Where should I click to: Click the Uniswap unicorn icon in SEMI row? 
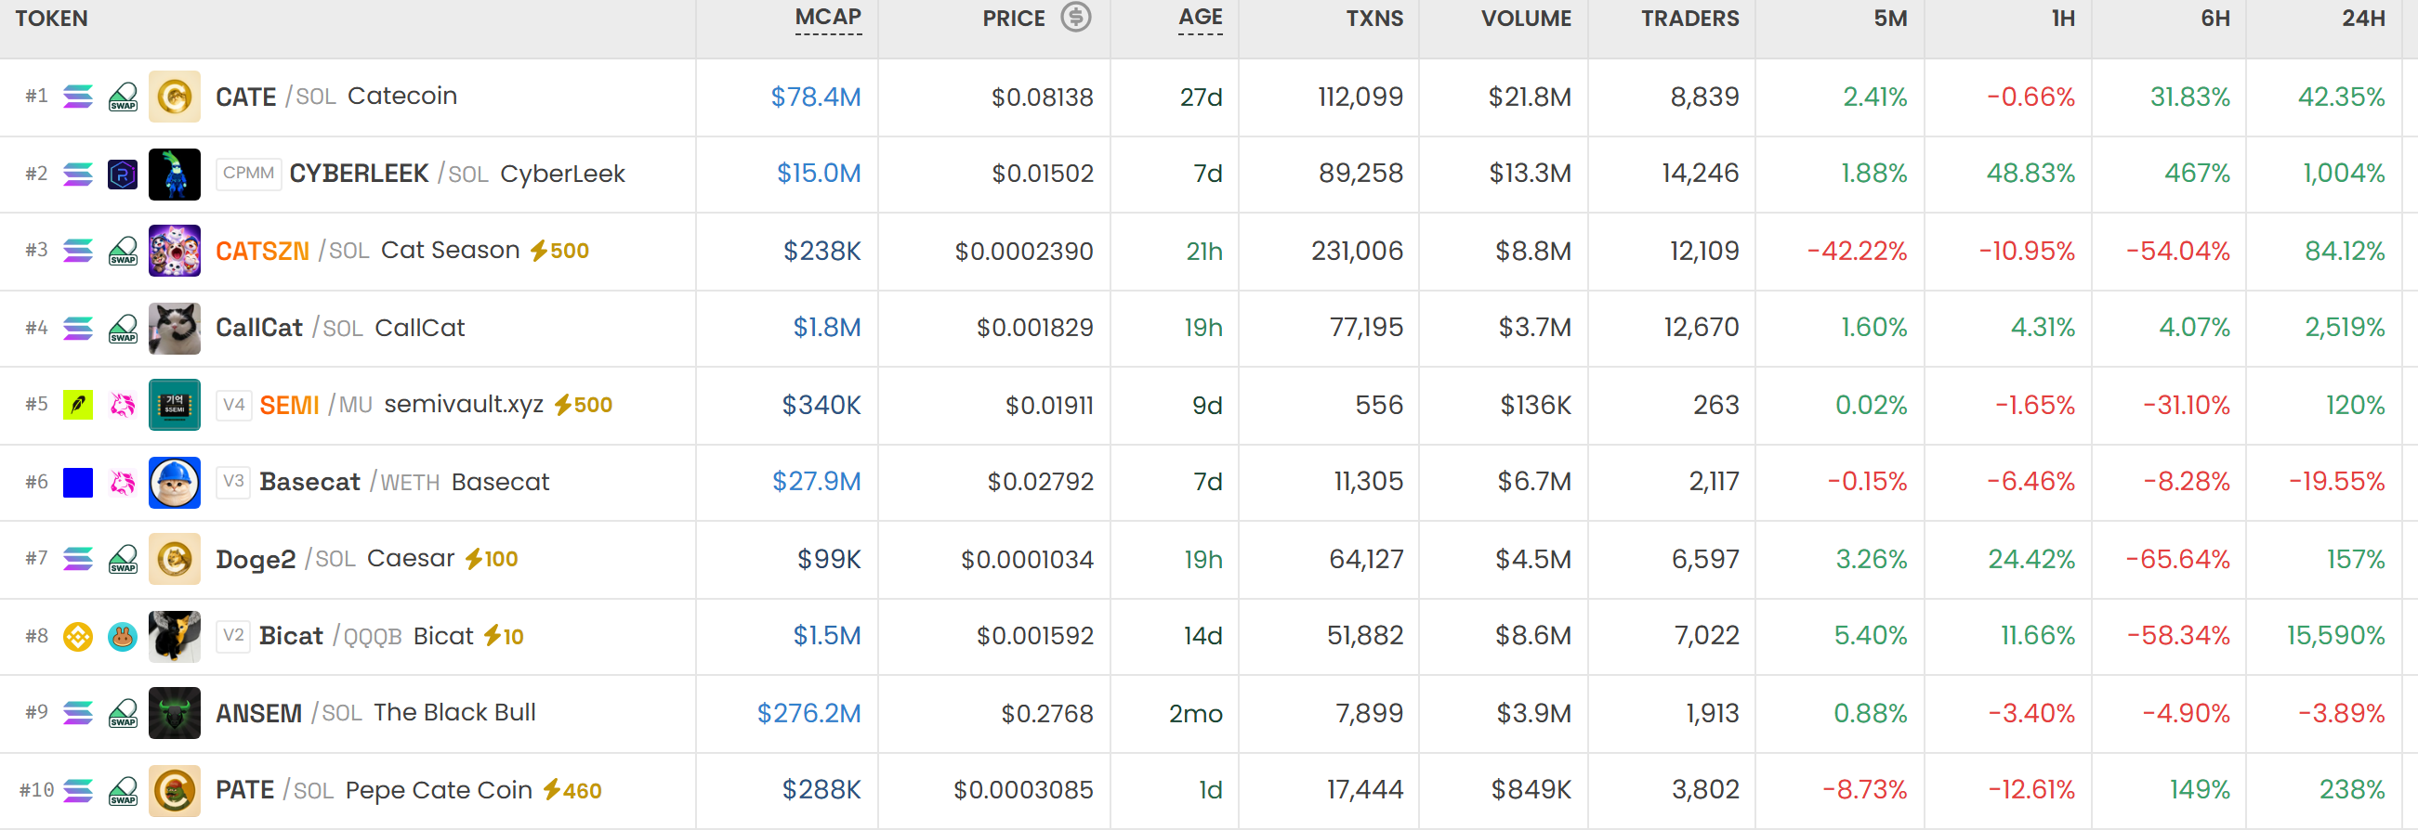point(123,405)
